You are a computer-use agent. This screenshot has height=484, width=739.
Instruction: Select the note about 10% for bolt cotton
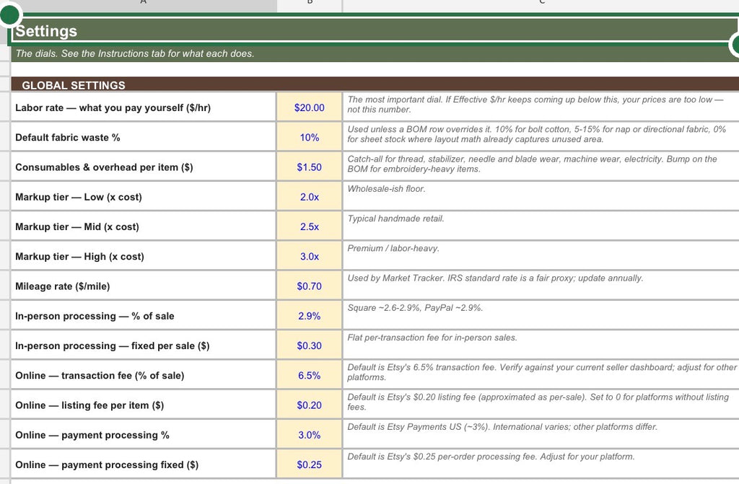(x=541, y=137)
